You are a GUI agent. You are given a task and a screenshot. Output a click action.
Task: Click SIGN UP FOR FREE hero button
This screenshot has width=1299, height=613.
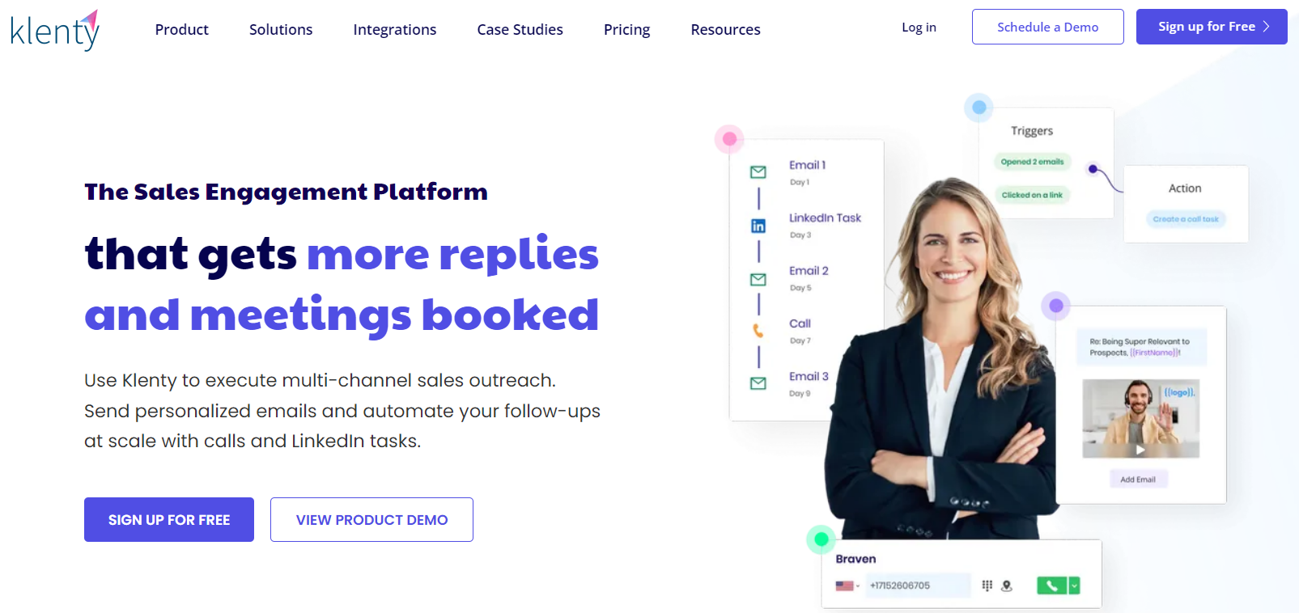169,520
